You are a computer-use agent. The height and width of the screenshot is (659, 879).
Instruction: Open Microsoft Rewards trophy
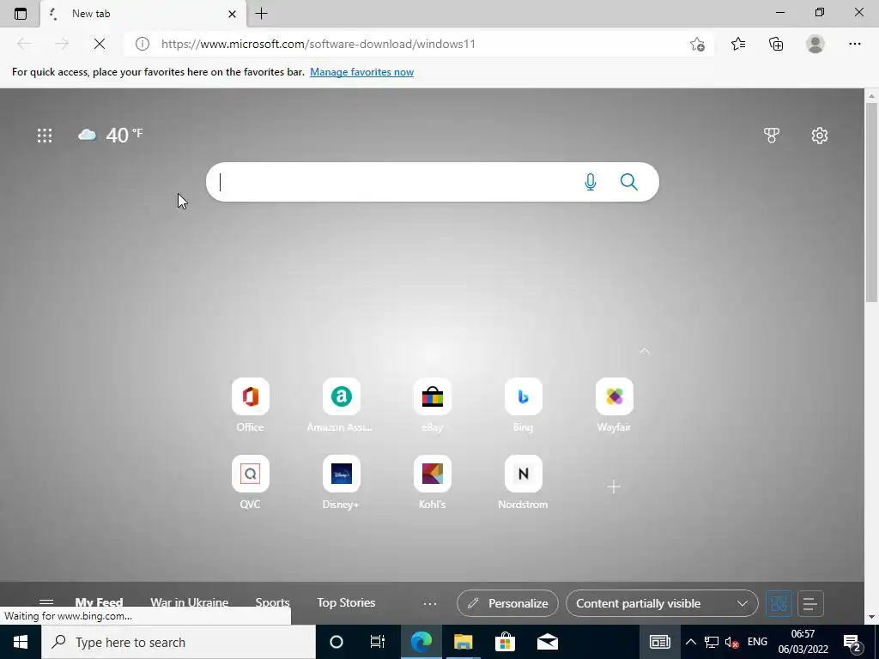click(x=772, y=135)
